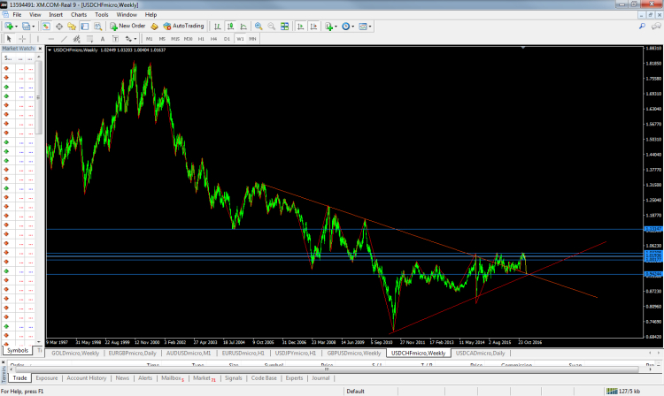664x396 pixels.
Task: Switch timeframe to MN monthly
Action: coord(253,39)
